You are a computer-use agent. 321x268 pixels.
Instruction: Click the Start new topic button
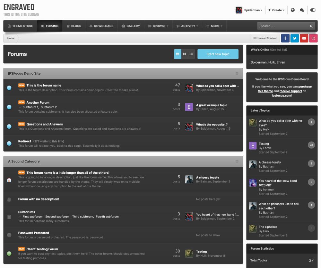pos(218,54)
